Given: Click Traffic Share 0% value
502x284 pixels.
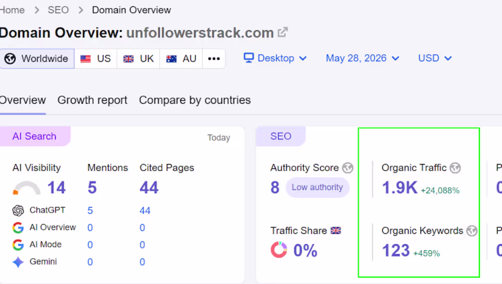Looking at the screenshot, I should click(x=305, y=250).
